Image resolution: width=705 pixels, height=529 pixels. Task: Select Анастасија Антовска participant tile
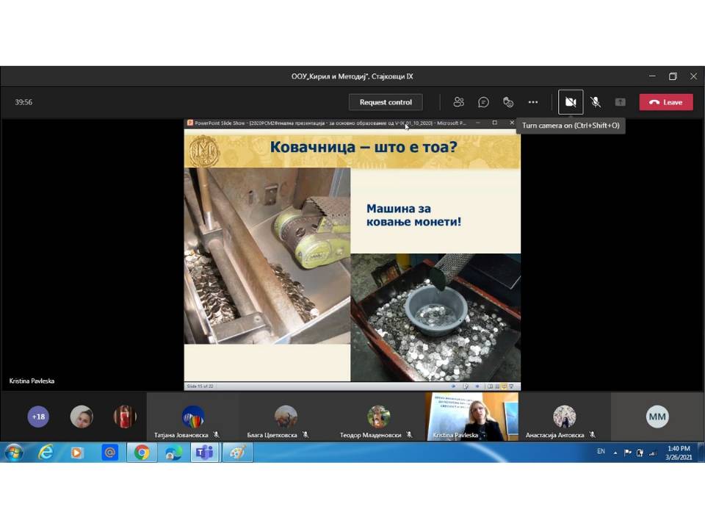tap(564, 417)
